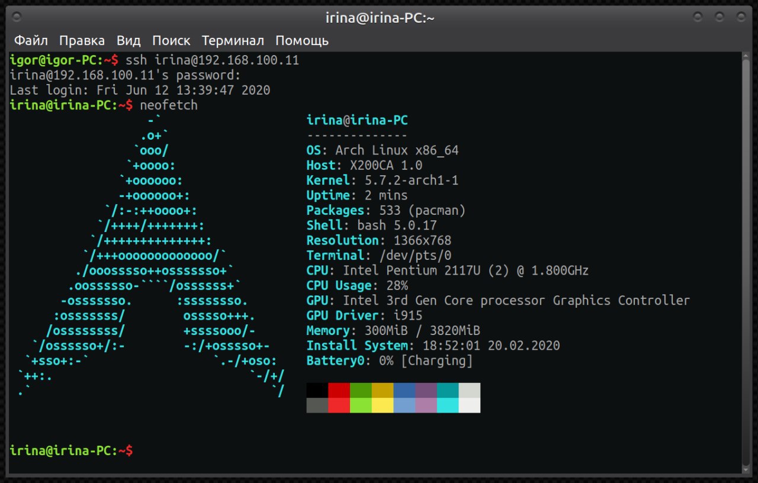Click the 'Host: X200CA 1.0' line
Viewport: 758px width, 483px height.
coord(364,165)
